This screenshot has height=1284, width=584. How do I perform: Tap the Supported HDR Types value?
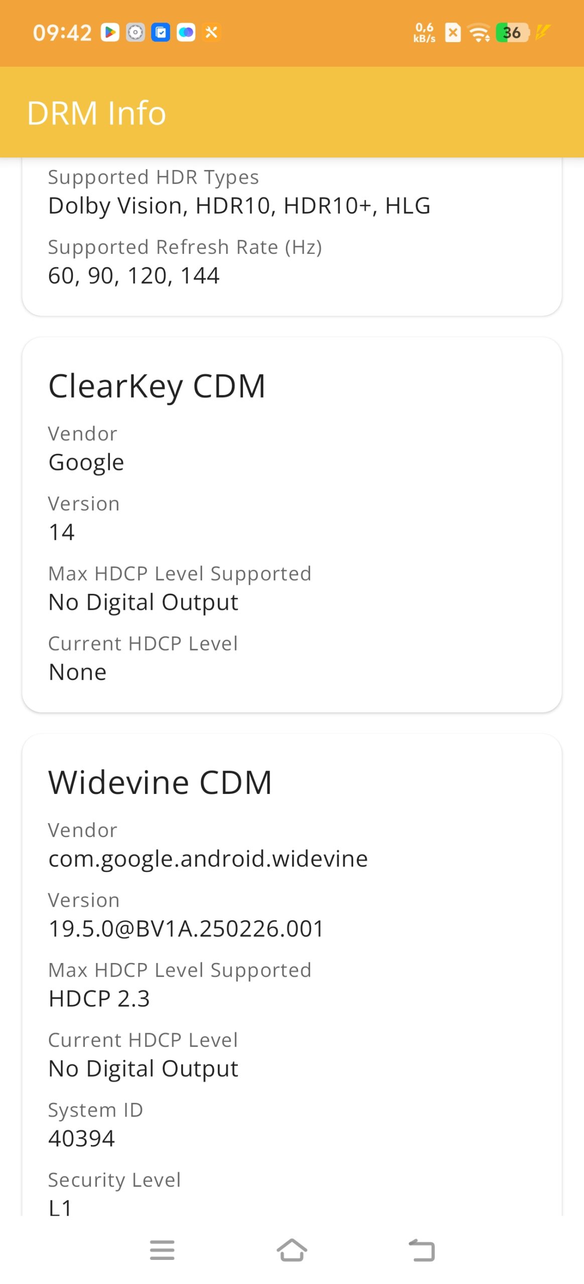(239, 206)
